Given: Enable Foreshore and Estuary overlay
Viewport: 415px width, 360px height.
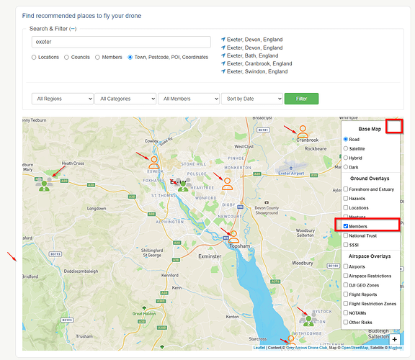Looking at the screenshot, I should click(345, 189).
